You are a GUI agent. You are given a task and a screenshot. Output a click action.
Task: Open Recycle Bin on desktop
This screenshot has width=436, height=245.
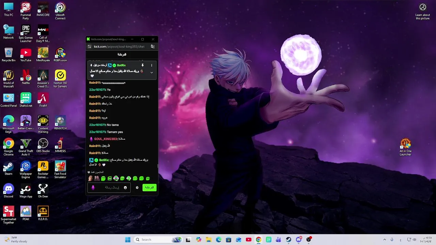click(9, 55)
